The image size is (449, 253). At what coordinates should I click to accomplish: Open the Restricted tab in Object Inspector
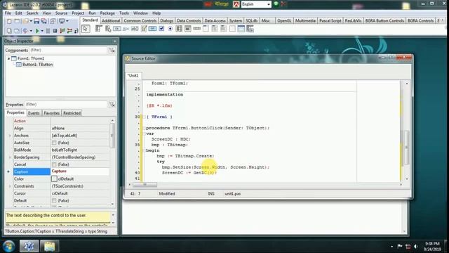point(72,113)
